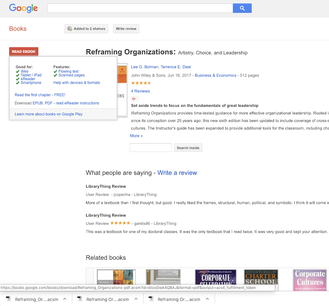329x306 pixels.
Task: Click the Google search input field
Action: 140,8
